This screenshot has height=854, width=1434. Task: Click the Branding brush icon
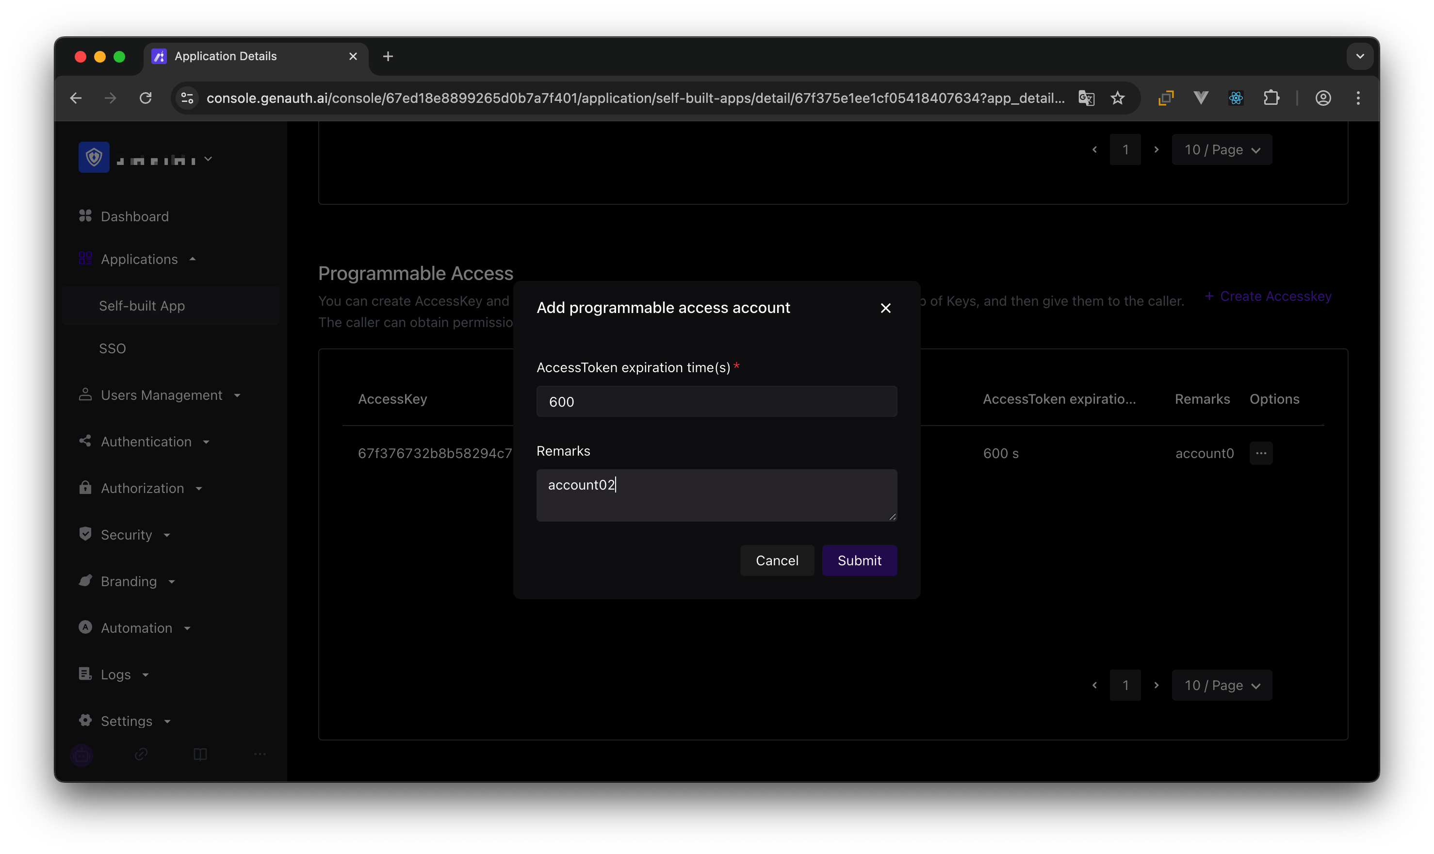(85, 581)
